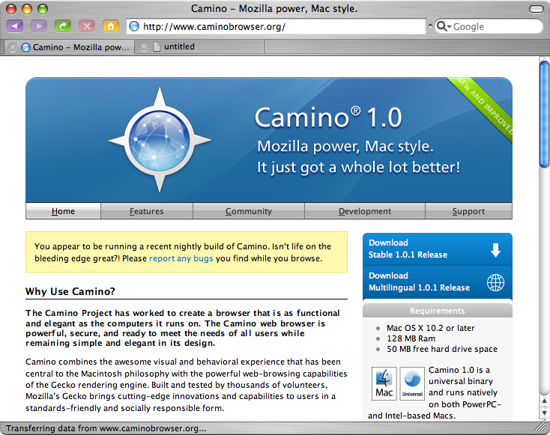Image resolution: width=550 pixels, height=435 pixels.
Task: Reload the page with green button
Action: click(x=63, y=26)
